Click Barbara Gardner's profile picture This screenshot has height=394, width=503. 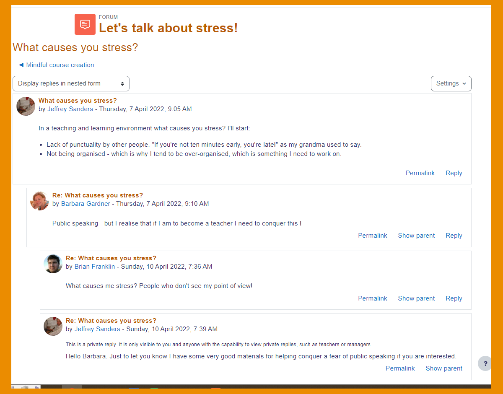[x=39, y=201]
